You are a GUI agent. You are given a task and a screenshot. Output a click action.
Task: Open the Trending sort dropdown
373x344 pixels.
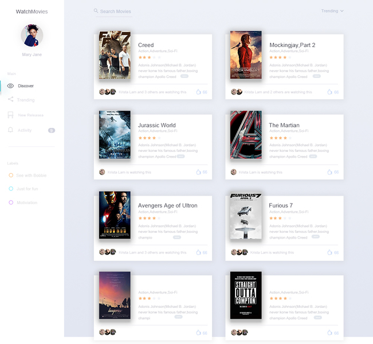(x=332, y=11)
